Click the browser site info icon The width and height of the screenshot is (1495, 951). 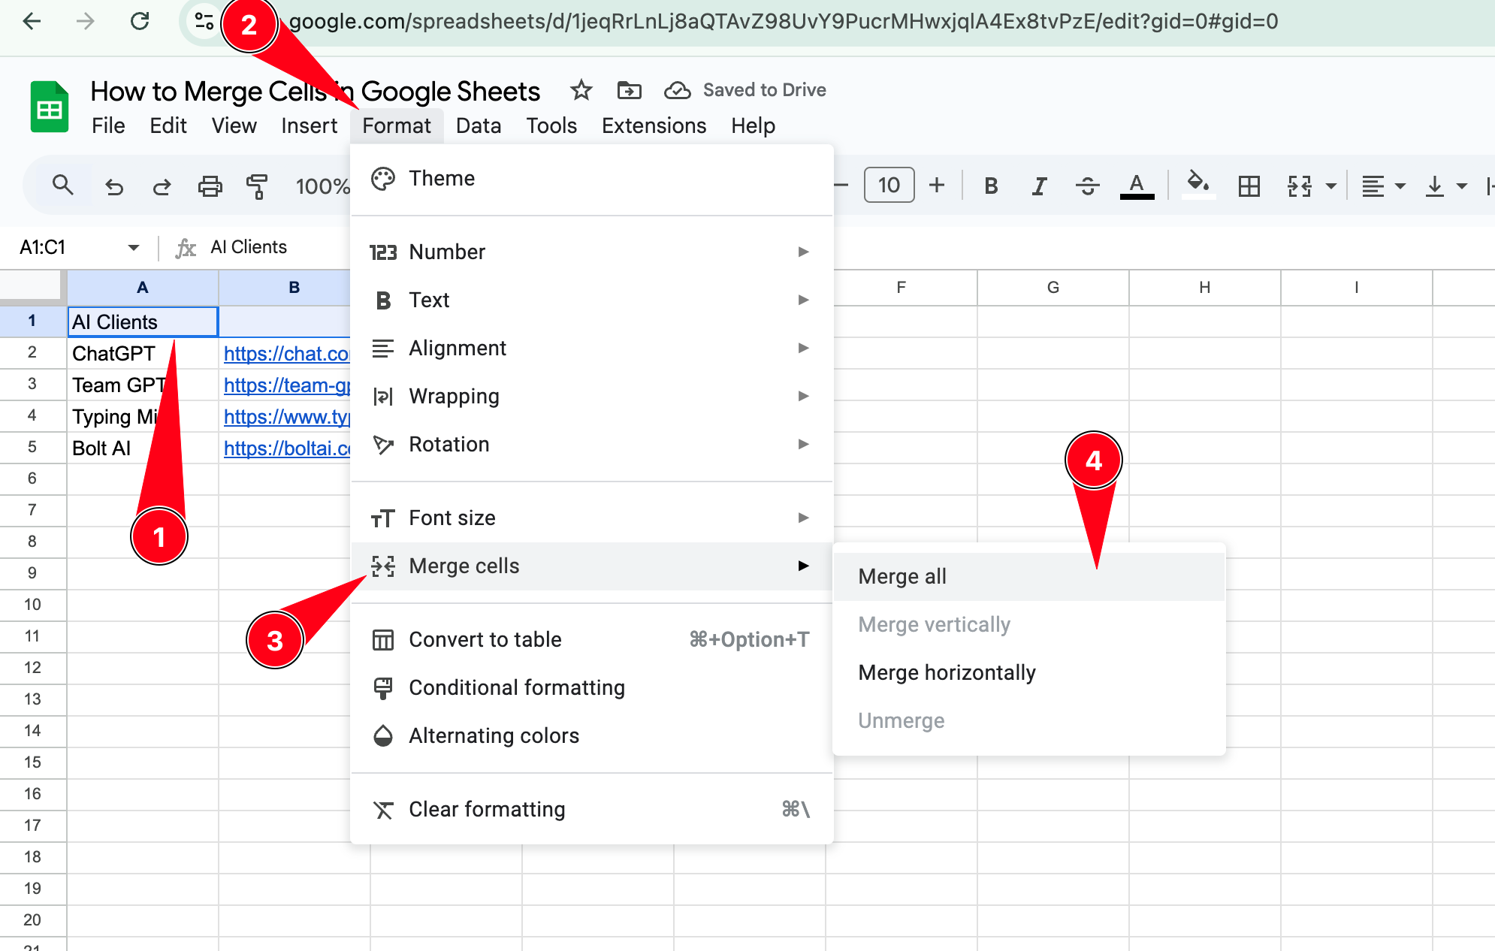tap(204, 21)
